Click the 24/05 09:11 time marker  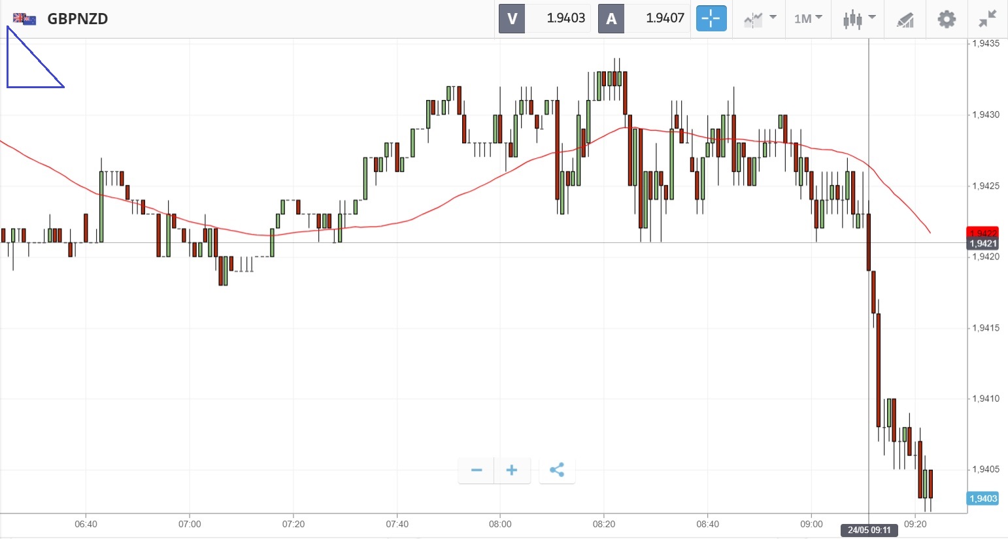coord(869,530)
